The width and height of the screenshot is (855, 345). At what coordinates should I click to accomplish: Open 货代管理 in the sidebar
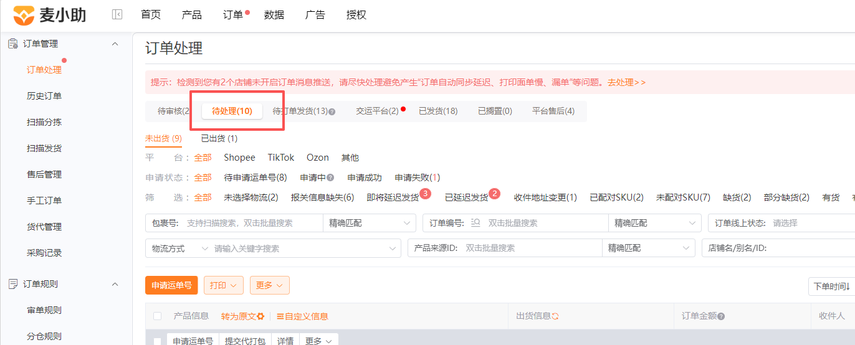click(x=44, y=227)
